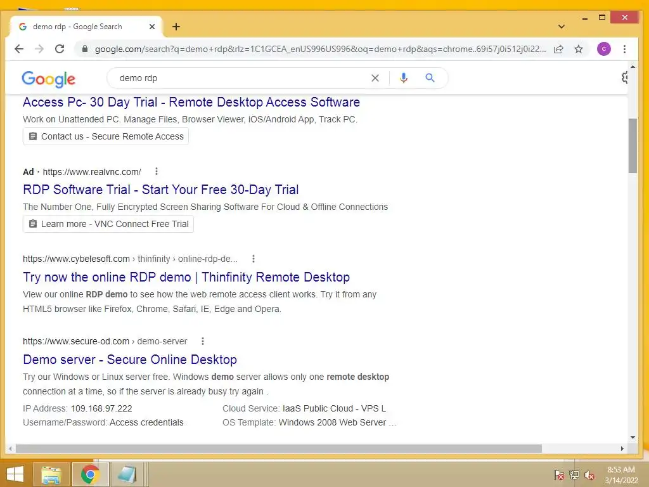Click the Chrome address bar URL
Image resolution: width=649 pixels, height=487 pixels.
tap(320, 49)
